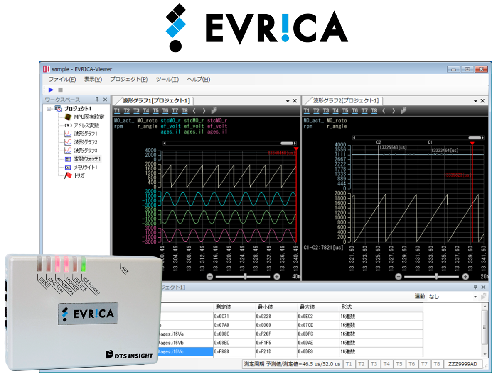
Task: Select 変数ウォッチ1 tree item
Action: pyautogui.click(x=87, y=159)
